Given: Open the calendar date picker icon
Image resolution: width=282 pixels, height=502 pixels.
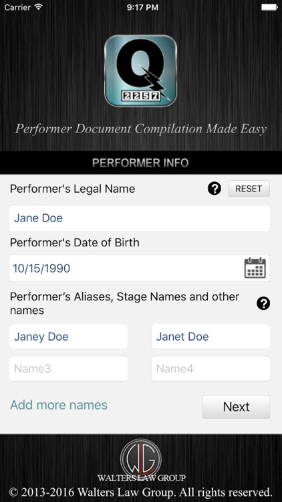Looking at the screenshot, I should [x=255, y=268].
